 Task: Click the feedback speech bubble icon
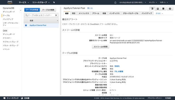click(x=4, y=98)
